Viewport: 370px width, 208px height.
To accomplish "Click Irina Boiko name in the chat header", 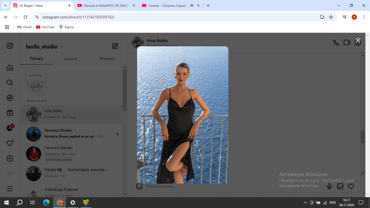I will pyautogui.click(x=157, y=41).
